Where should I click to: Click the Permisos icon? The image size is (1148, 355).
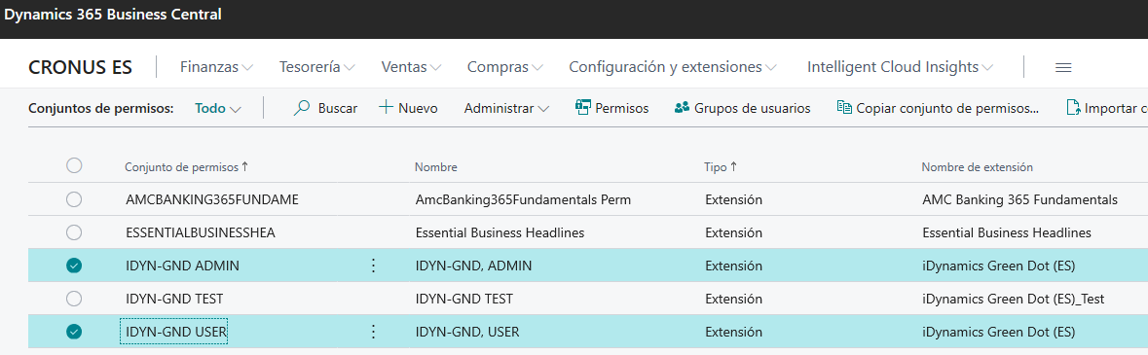[x=583, y=108]
